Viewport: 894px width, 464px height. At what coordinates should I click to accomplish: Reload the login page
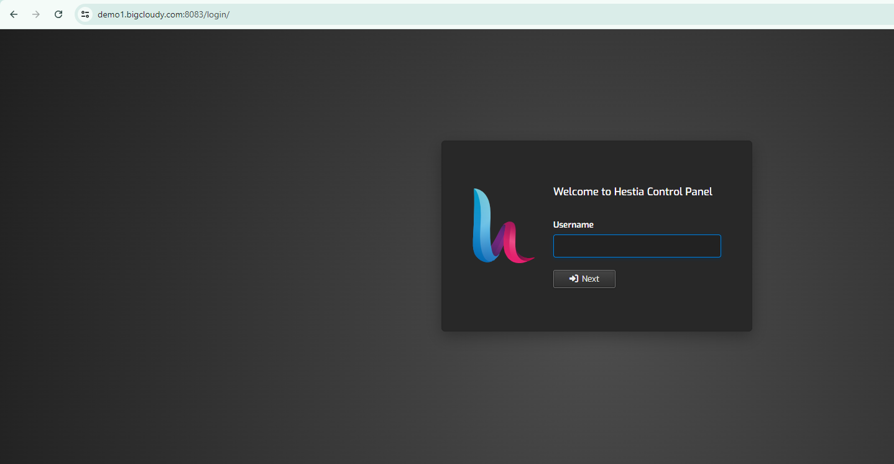coord(58,14)
